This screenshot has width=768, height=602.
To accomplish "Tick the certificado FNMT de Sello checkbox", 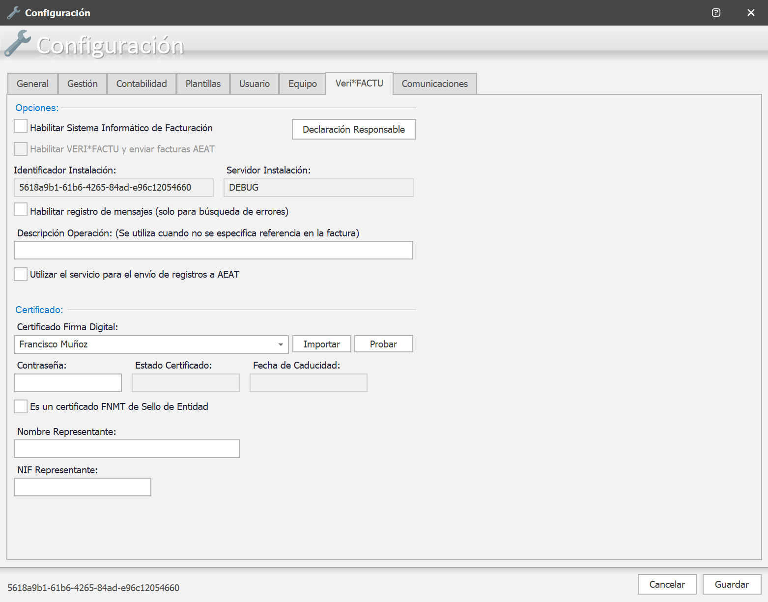I will 21,406.
